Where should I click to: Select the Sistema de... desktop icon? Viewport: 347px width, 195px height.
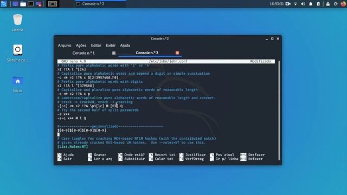pyautogui.click(x=17, y=53)
